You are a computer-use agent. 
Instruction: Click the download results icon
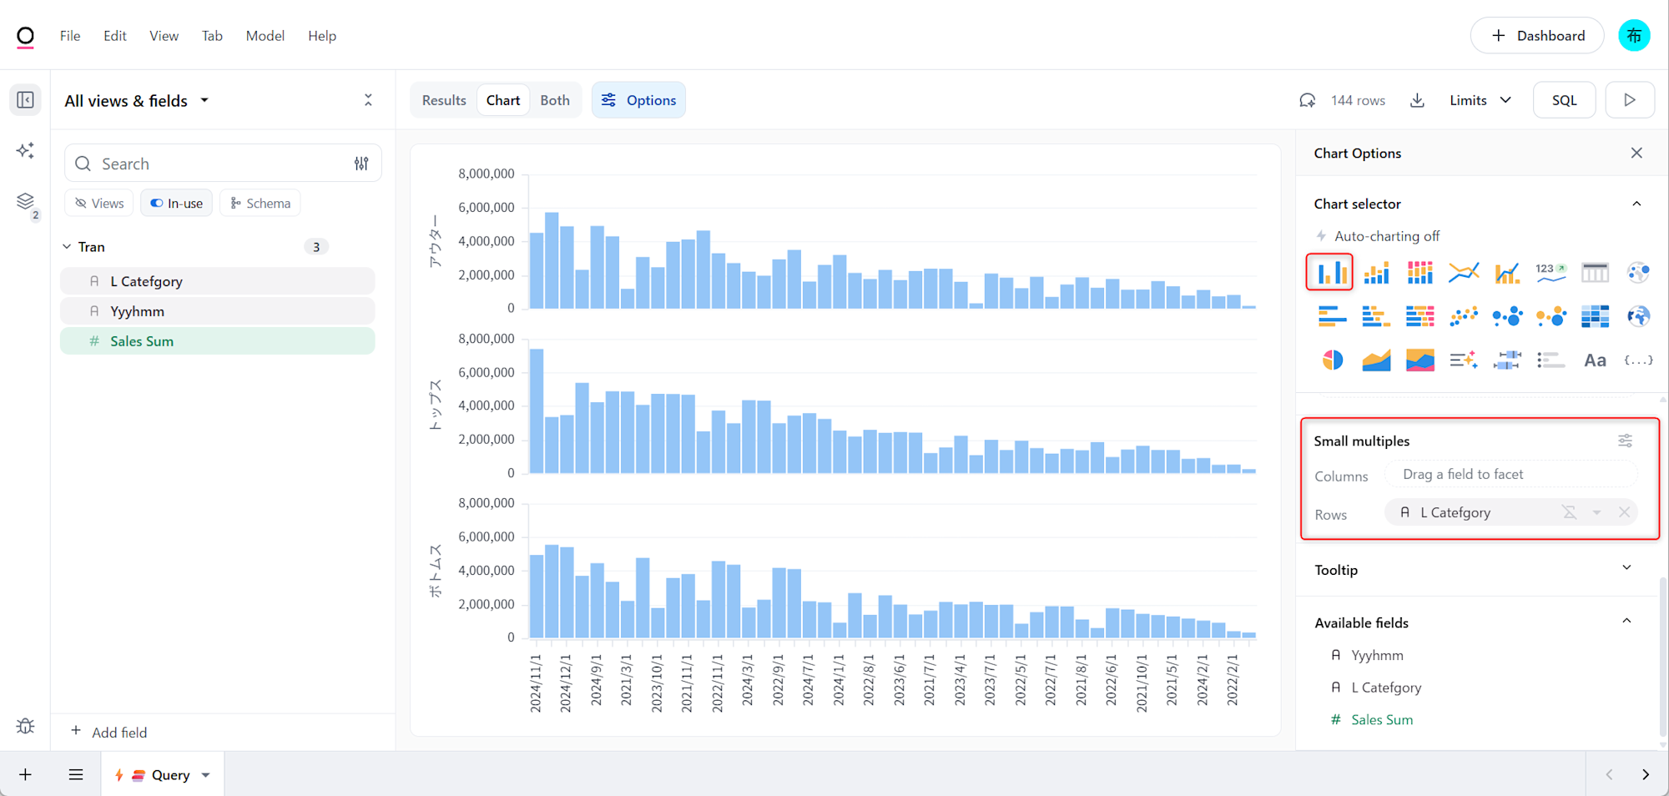[x=1417, y=100]
